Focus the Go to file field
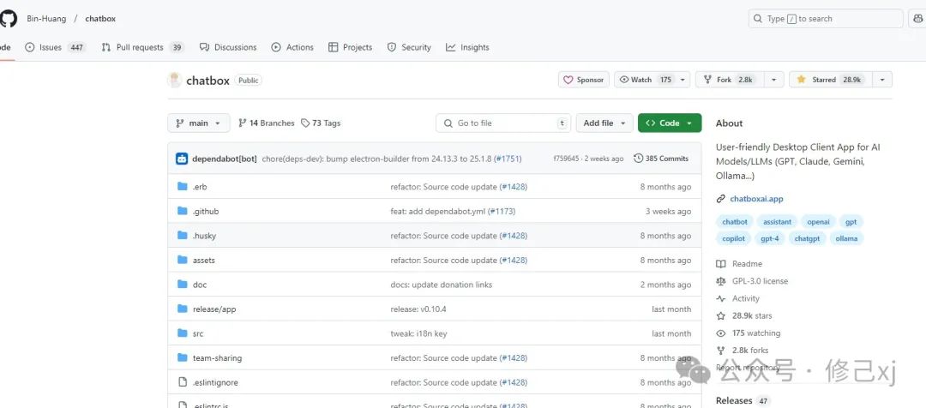926x408 pixels. click(x=504, y=123)
